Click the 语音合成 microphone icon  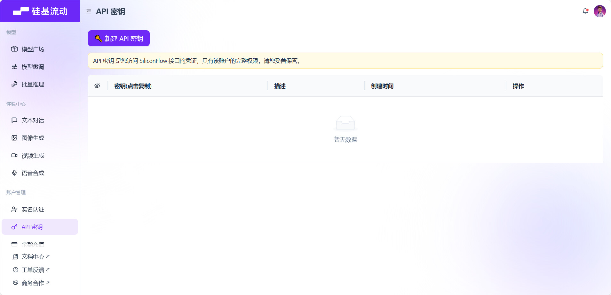pyautogui.click(x=14, y=173)
